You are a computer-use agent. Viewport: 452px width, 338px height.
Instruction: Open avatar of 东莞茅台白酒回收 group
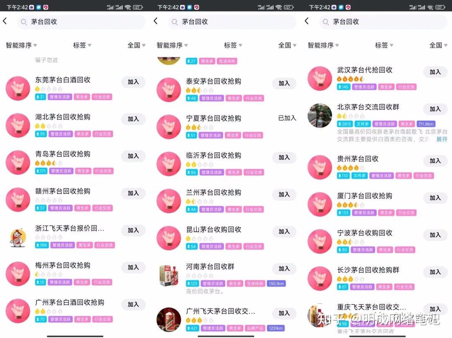coord(18,88)
